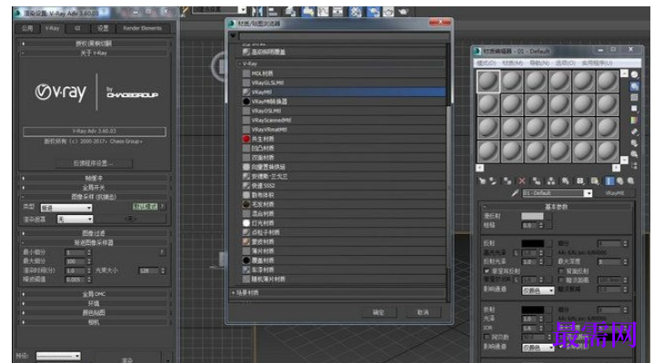
Task: Expand the 颜色贴图 rollout
Action: (94, 312)
